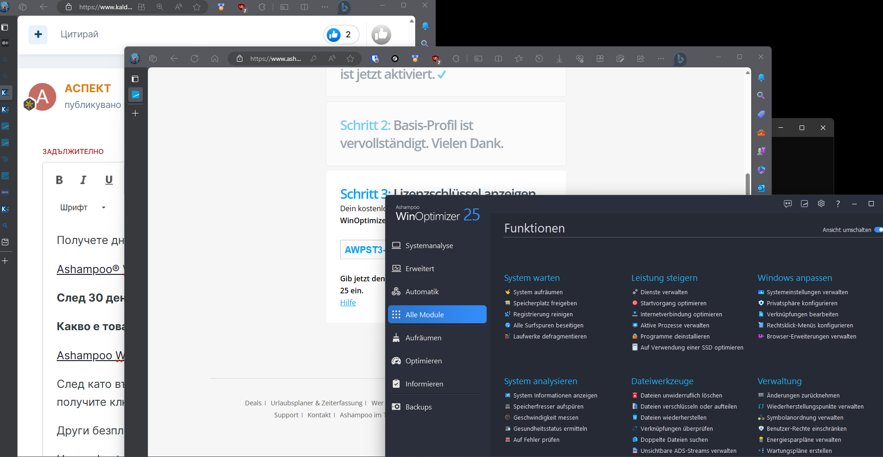Apply Bold in Kaldata editor
883x457 pixels.
(x=59, y=180)
